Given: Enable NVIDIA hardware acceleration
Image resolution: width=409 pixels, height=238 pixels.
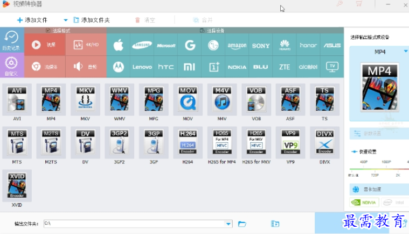Looking at the screenshot, I should point(364,203).
